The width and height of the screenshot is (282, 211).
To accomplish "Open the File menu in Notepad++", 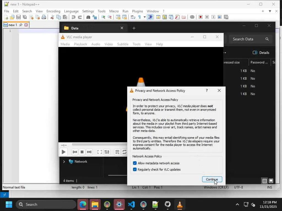I will click(7, 11).
